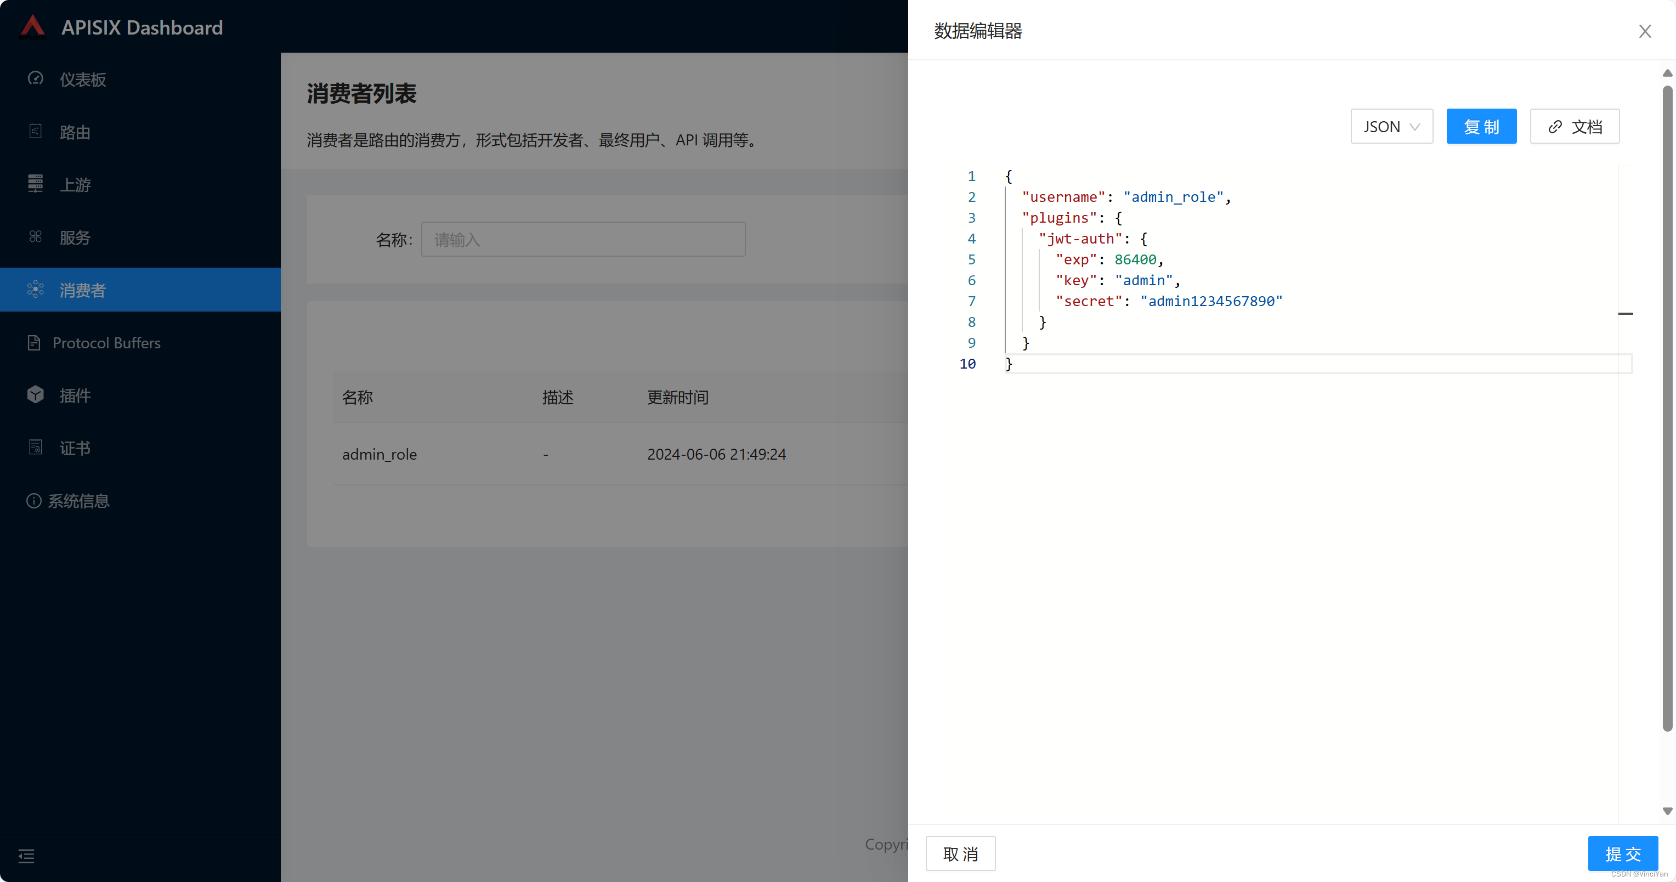Viewport: 1676px width, 882px height.
Task: Select the 路由 routes section
Action: (x=75, y=132)
